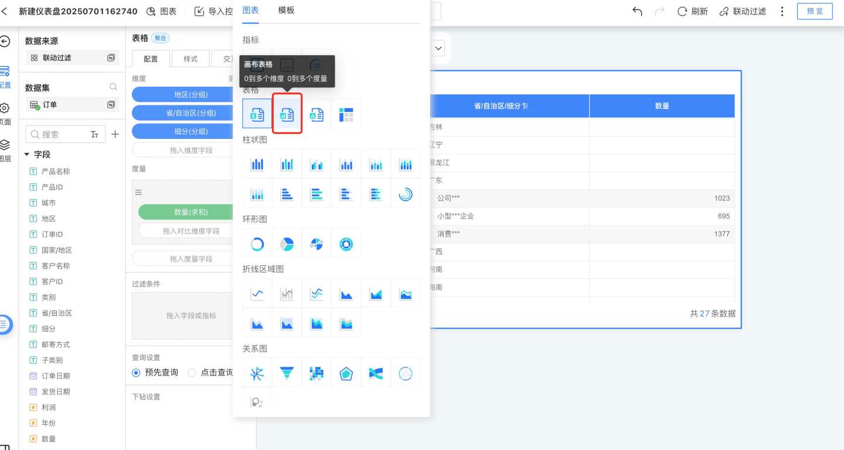Select the radar pentagon chart icon
Screen dimensions: 844x450
coord(346,373)
